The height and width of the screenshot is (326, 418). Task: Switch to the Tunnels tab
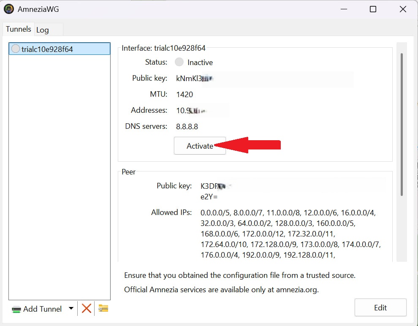(19, 29)
